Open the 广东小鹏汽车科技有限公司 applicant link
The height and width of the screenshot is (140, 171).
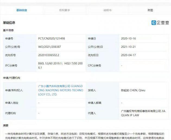tap(61, 90)
